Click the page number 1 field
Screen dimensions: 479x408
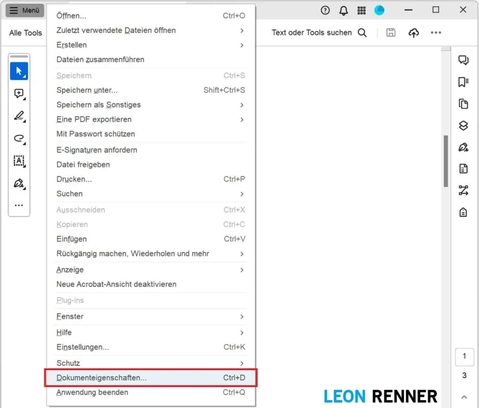click(x=464, y=357)
